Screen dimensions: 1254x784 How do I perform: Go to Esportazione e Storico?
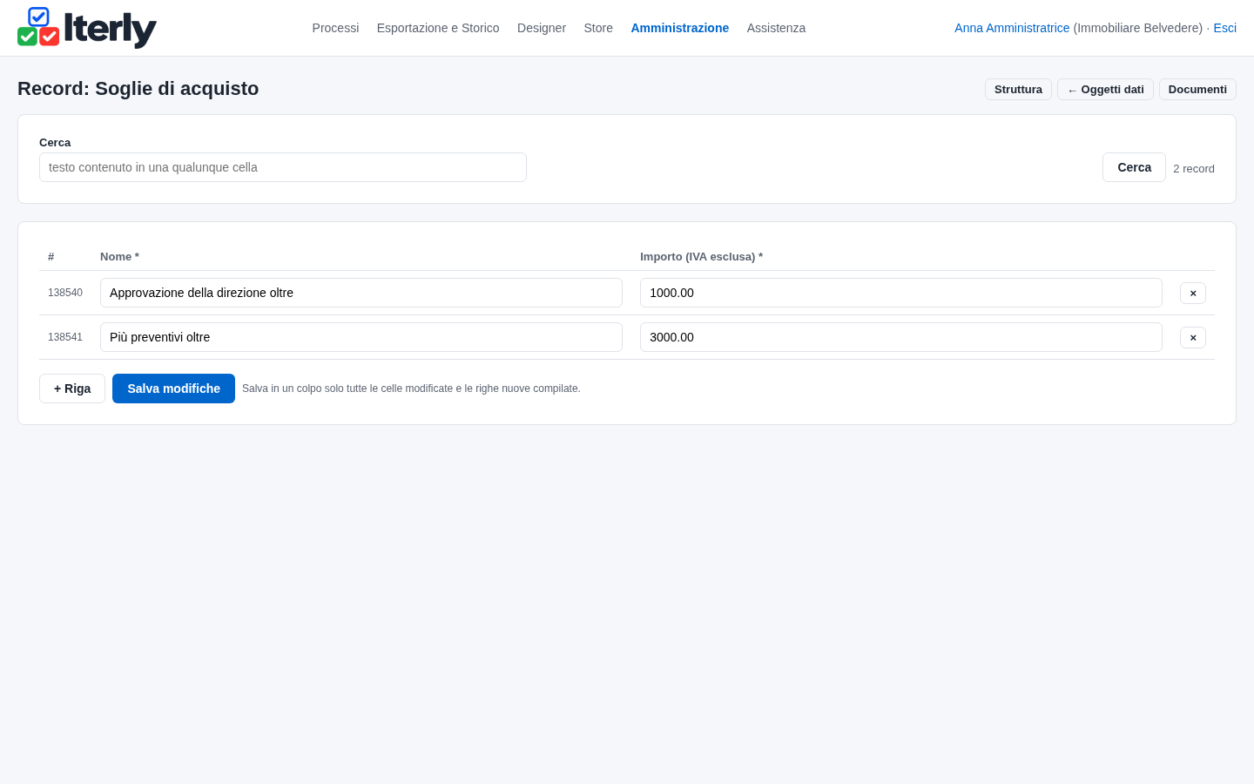click(438, 28)
